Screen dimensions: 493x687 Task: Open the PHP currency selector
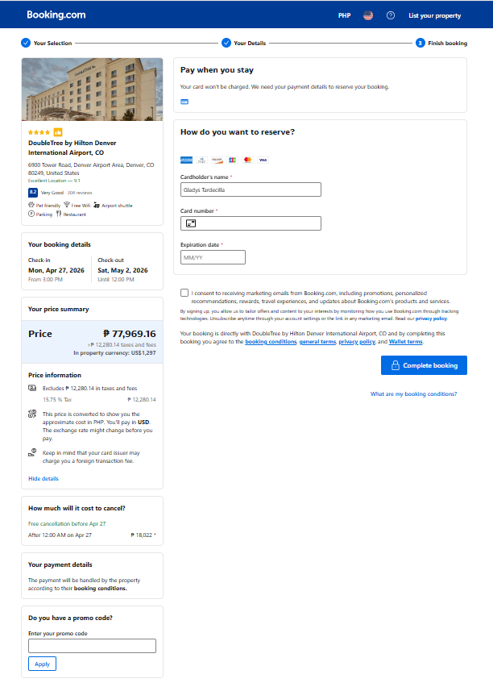(344, 15)
